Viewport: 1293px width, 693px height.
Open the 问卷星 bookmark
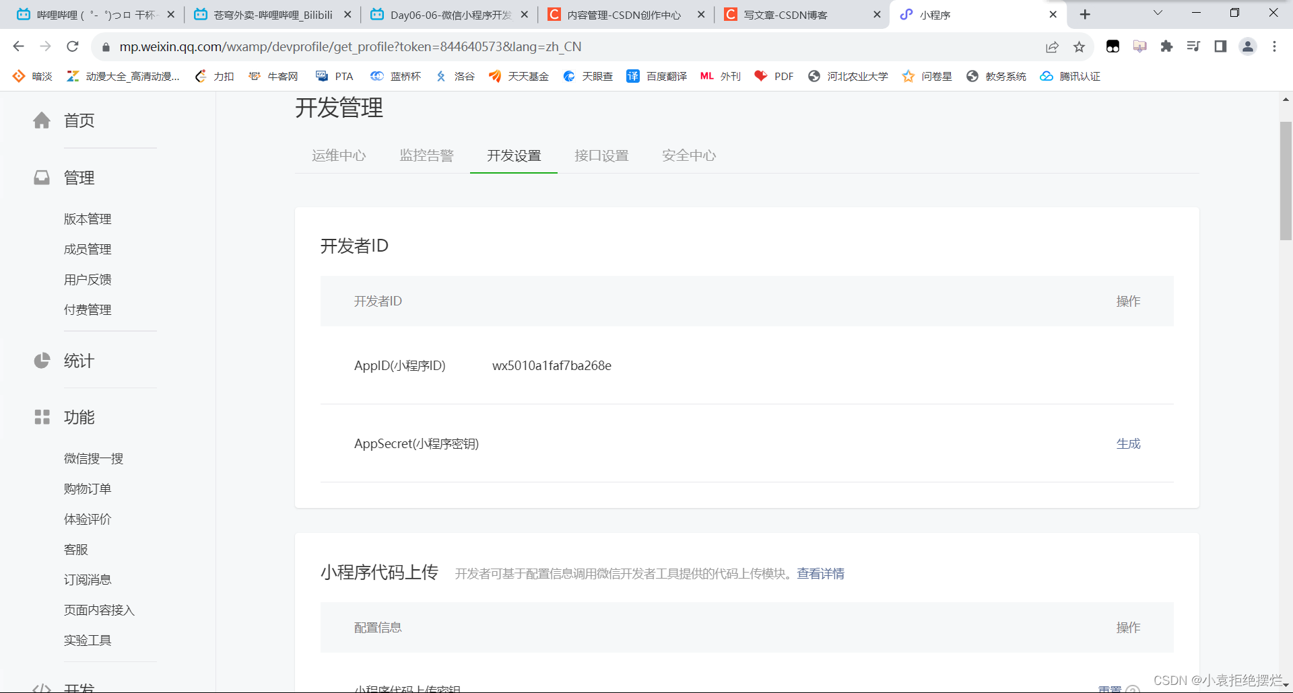point(927,76)
